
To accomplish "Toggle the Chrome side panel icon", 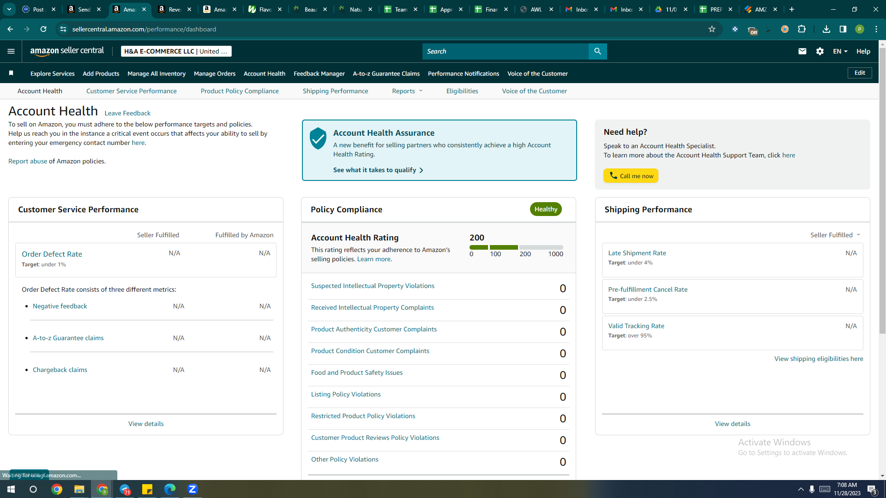I will pos(843,29).
